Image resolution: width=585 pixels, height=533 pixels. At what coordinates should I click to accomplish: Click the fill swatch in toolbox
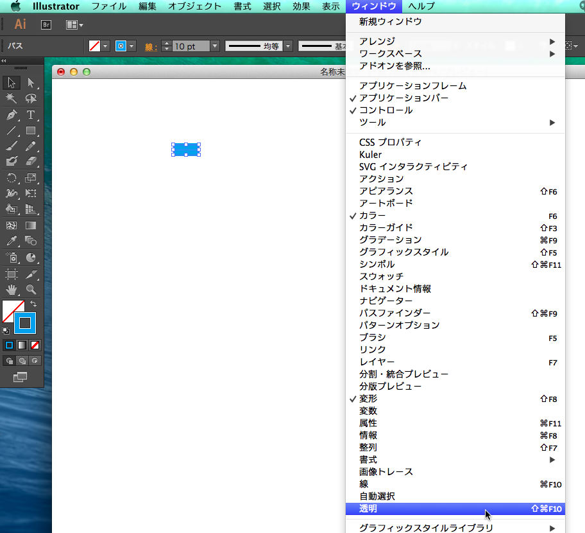coord(10,308)
